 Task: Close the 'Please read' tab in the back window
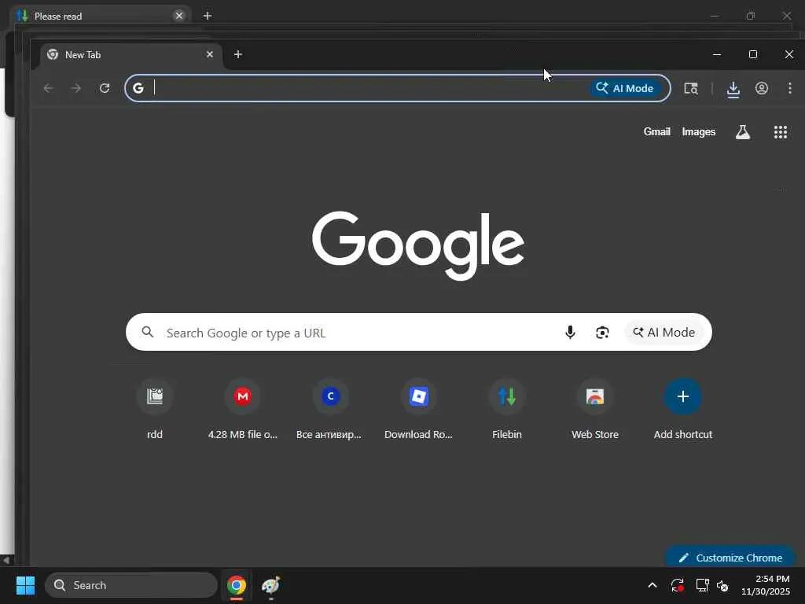point(179,16)
